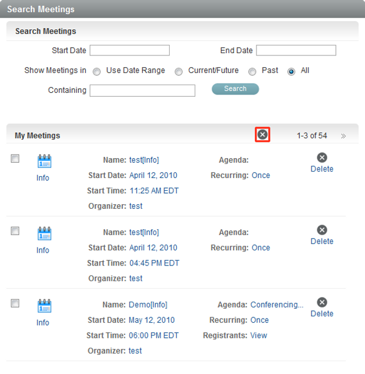
Task: Go to next page of meeting results
Action: (343, 136)
